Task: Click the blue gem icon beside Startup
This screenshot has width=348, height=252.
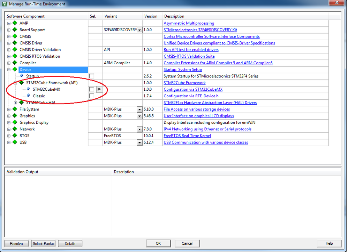Action: point(22,76)
